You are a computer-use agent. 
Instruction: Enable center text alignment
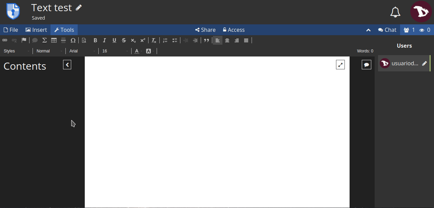coord(227,40)
